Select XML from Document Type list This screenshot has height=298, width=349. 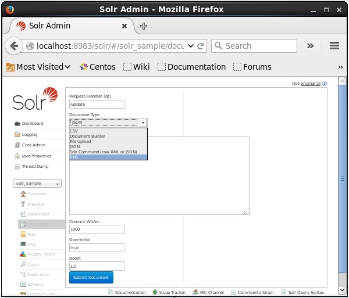coord(74,157)
